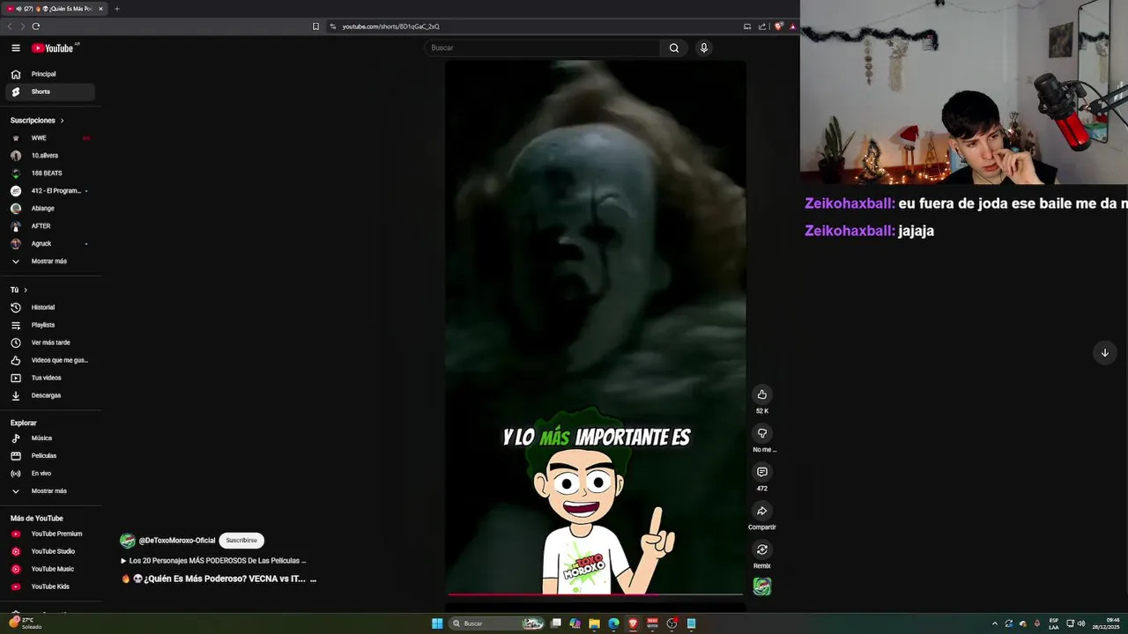
Task: Open Videos que me gustan
Action: point(50,360)
